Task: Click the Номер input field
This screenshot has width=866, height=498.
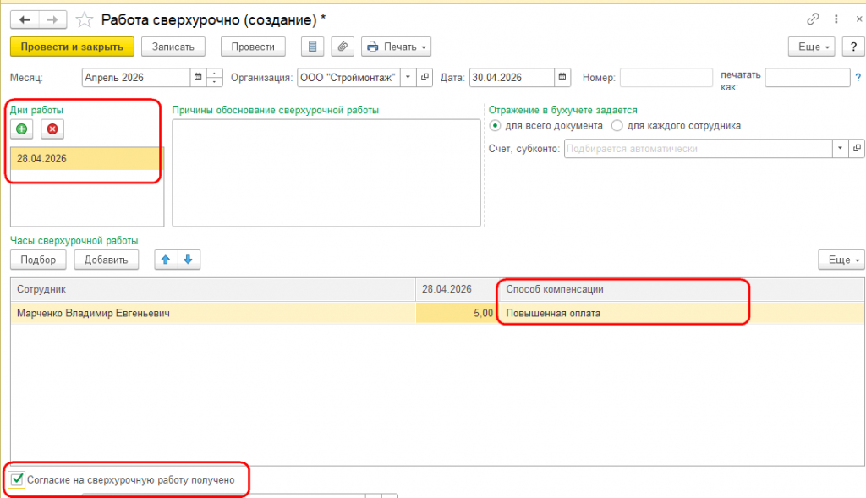Action: [666, 77]
